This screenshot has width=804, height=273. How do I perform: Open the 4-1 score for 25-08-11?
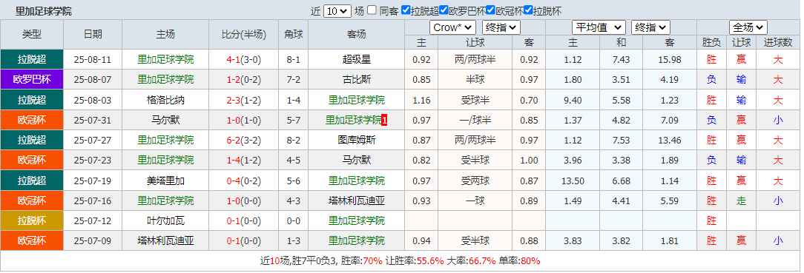pyautogui.click(x=234, y=59)
